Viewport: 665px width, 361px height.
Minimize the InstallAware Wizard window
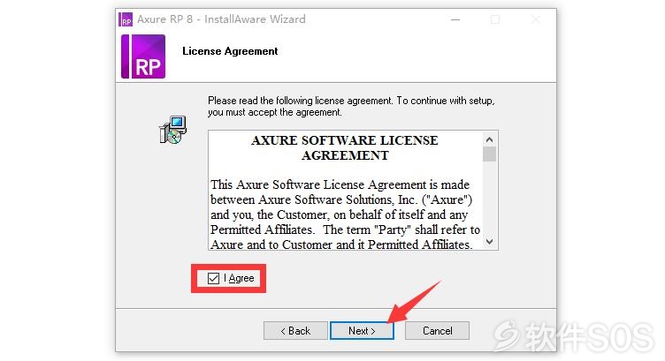pos(455,19)
